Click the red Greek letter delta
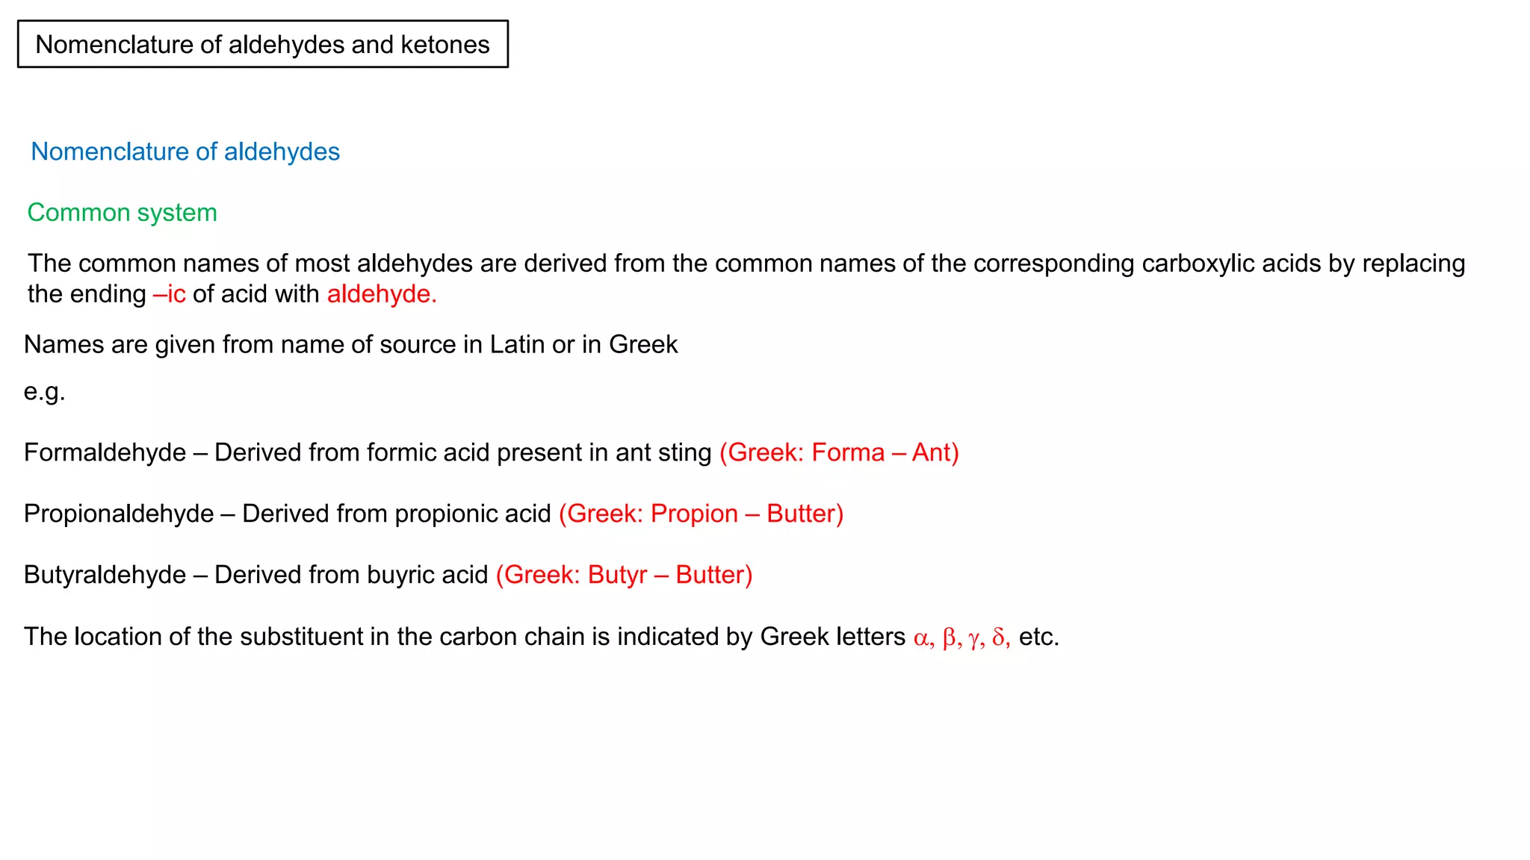The height and width of the screenshot is (860, 1530). (x=999, y=638)
